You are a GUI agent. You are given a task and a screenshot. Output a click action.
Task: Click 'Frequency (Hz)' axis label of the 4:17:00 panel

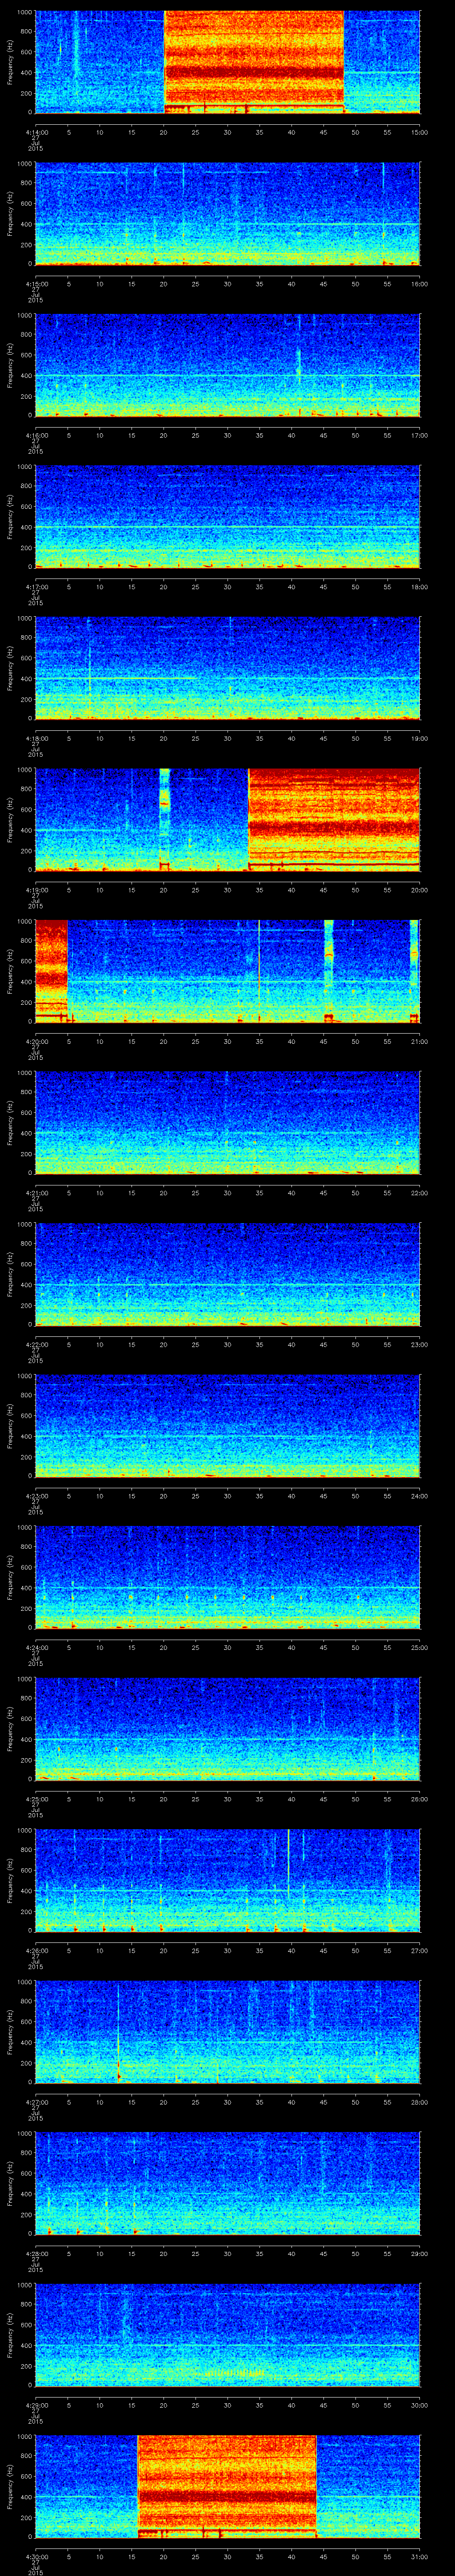tap(10, 517)
